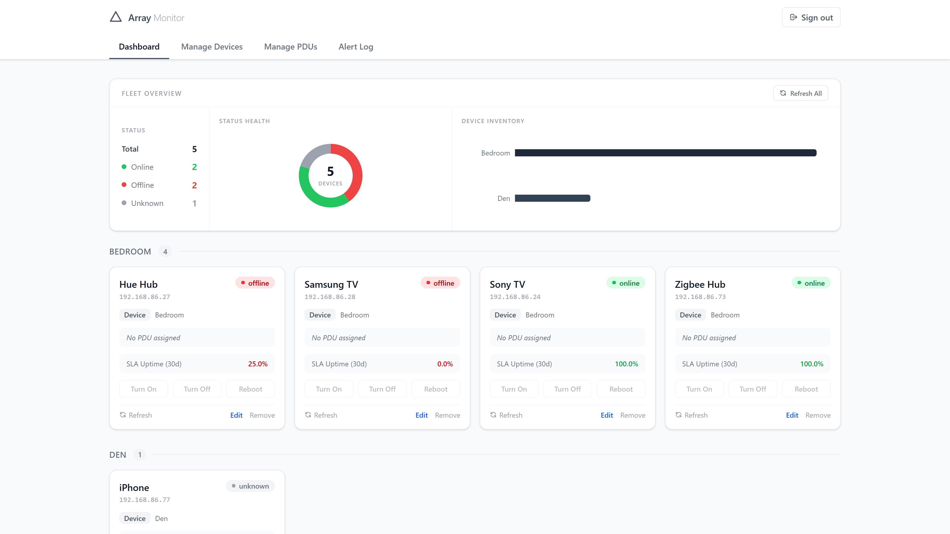Collapse the DEN device section
The height and width of the screenshot is (534, 950).
117,454
